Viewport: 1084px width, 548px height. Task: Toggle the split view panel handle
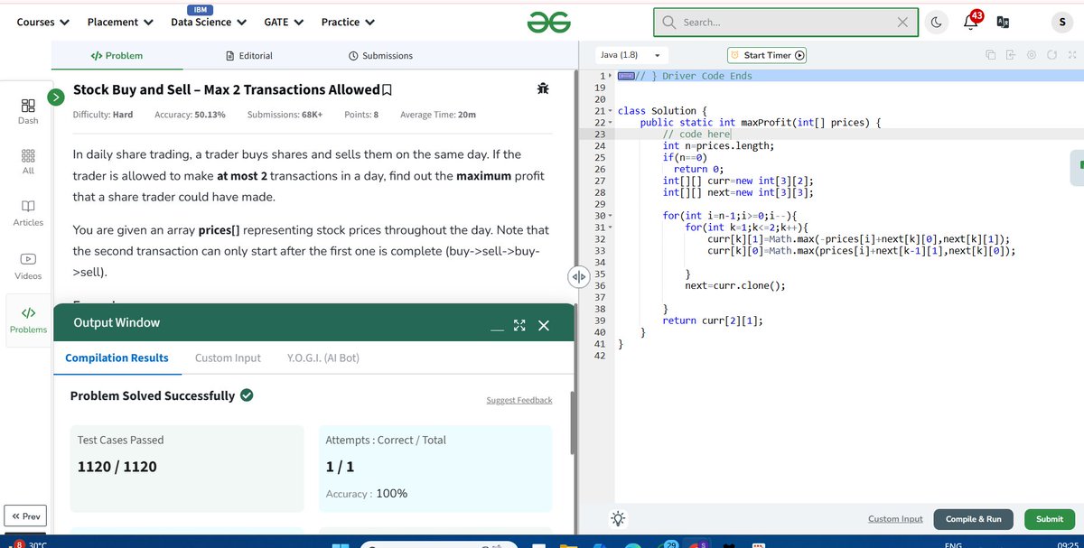click(578, 276)
